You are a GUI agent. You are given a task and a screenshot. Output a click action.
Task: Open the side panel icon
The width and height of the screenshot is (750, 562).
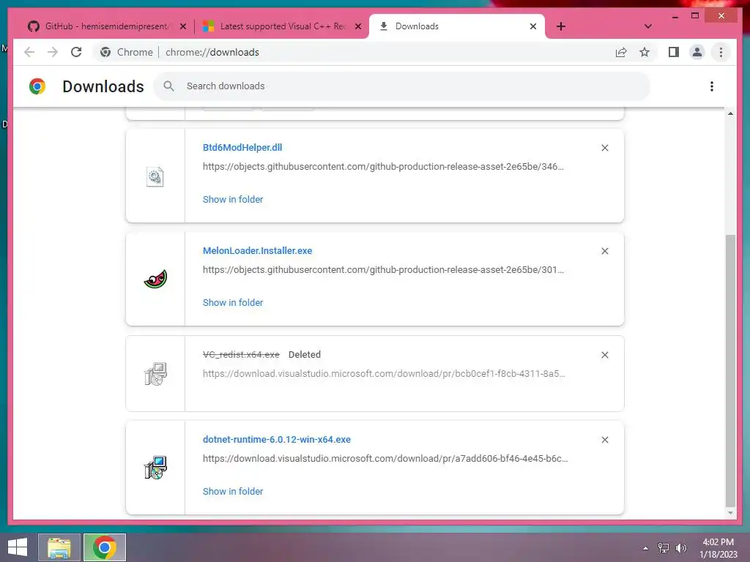coord(674,52)
